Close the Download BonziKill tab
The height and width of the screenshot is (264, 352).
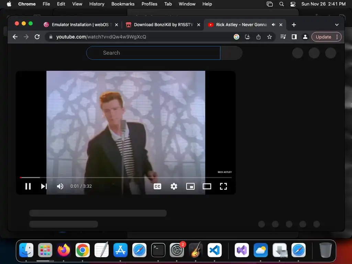pyautogui.click(x=199, y=25)
